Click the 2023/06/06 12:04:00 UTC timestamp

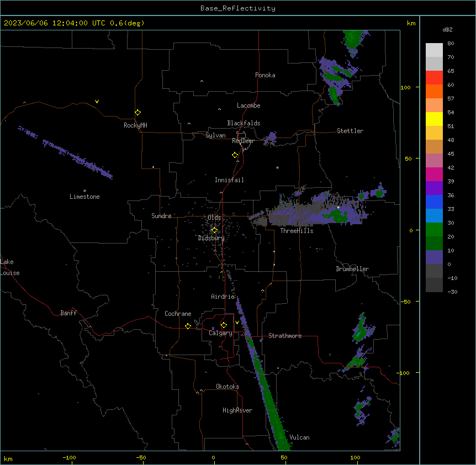point(55,23)
